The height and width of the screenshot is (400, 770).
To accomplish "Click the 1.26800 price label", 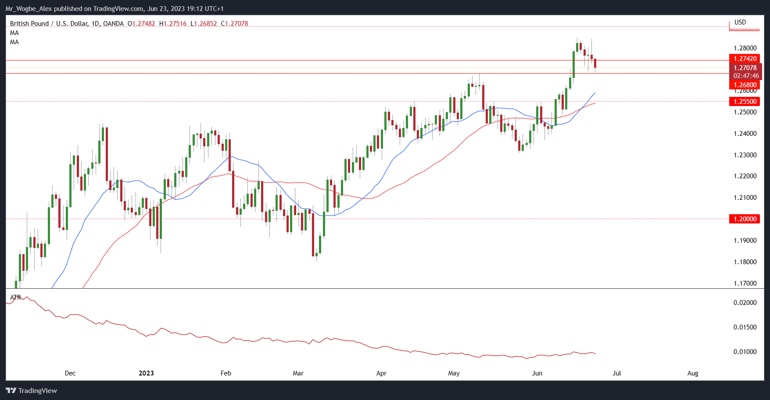I will coord(745,85).
